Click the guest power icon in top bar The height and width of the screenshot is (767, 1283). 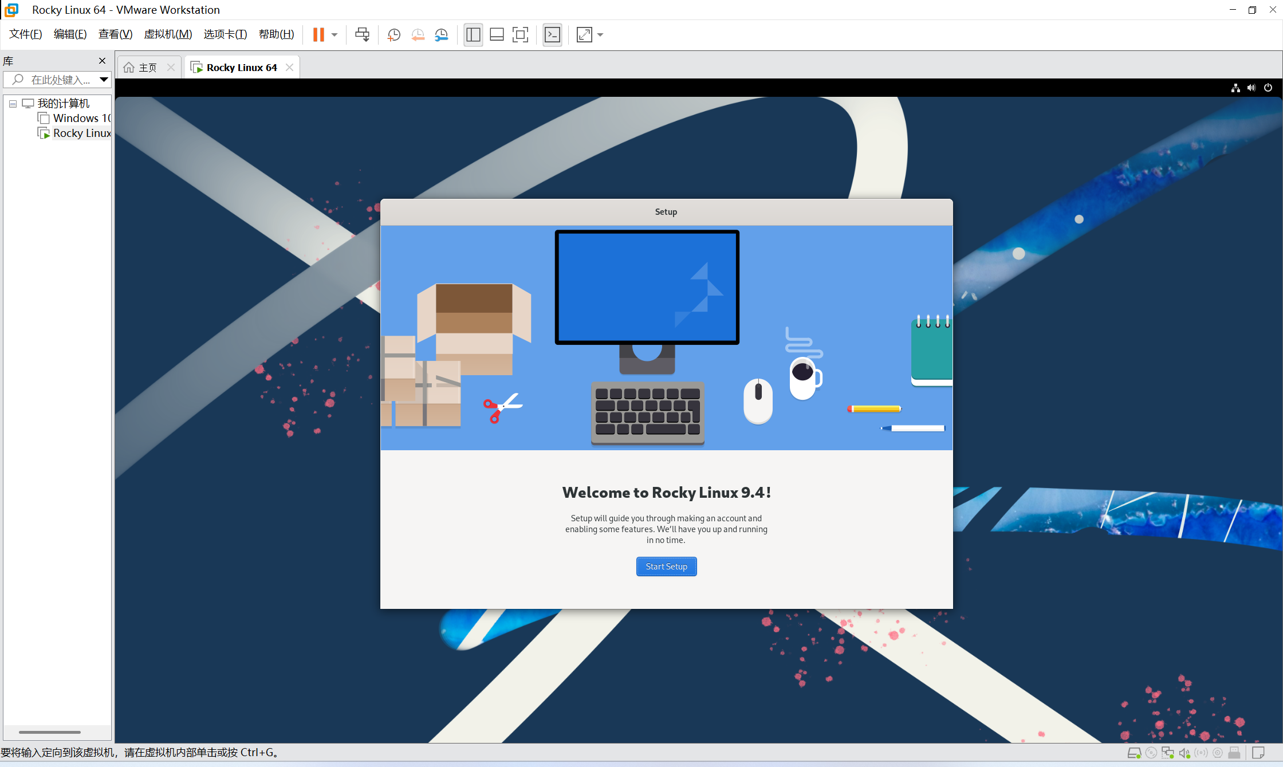pyautogui.click(x=1268, y=88)
